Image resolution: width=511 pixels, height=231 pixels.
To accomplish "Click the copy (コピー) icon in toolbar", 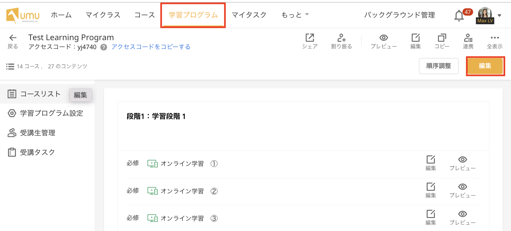I will [442, 38].
